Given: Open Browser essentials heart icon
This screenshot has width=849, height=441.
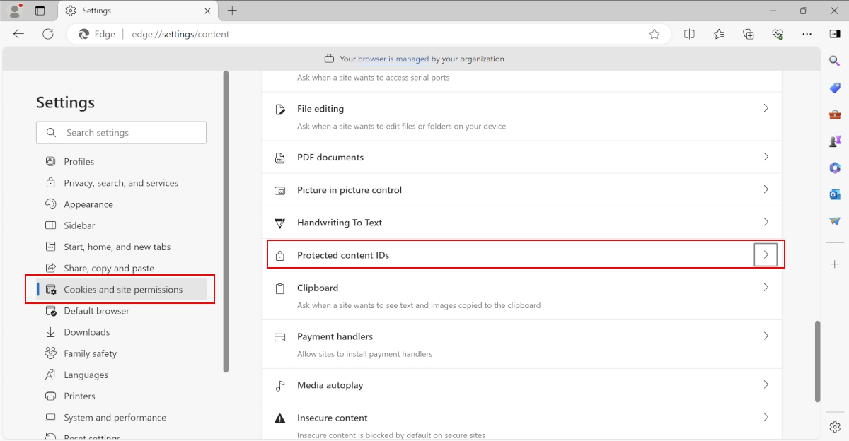Looking at the screenshot, I should pos(778,34).
